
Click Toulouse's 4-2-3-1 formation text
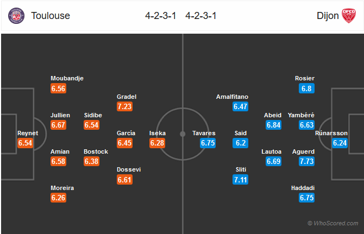click(161, 16)
